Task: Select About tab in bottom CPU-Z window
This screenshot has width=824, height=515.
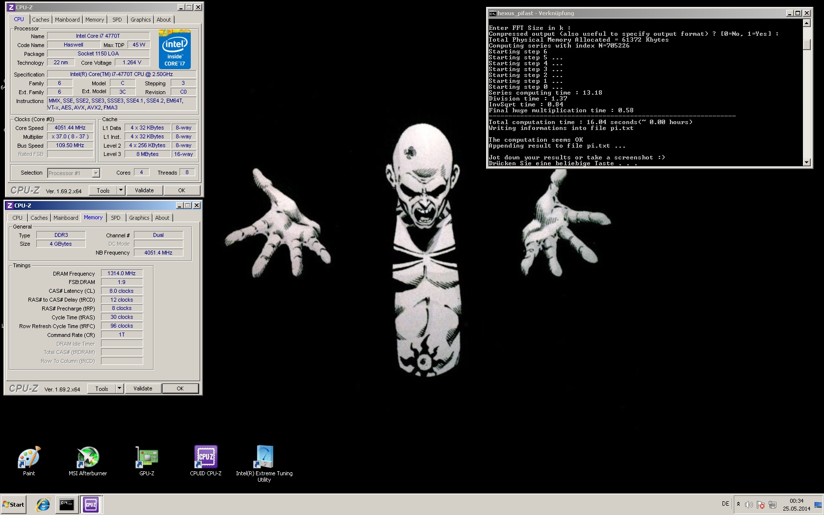Action: coord(162,218)
